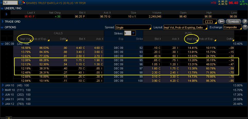Click the calls Delta column header
This screenshot has width=248, height=119.
click(58, 39)
